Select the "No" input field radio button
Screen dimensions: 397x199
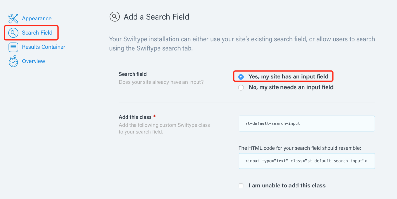point(241,88)
